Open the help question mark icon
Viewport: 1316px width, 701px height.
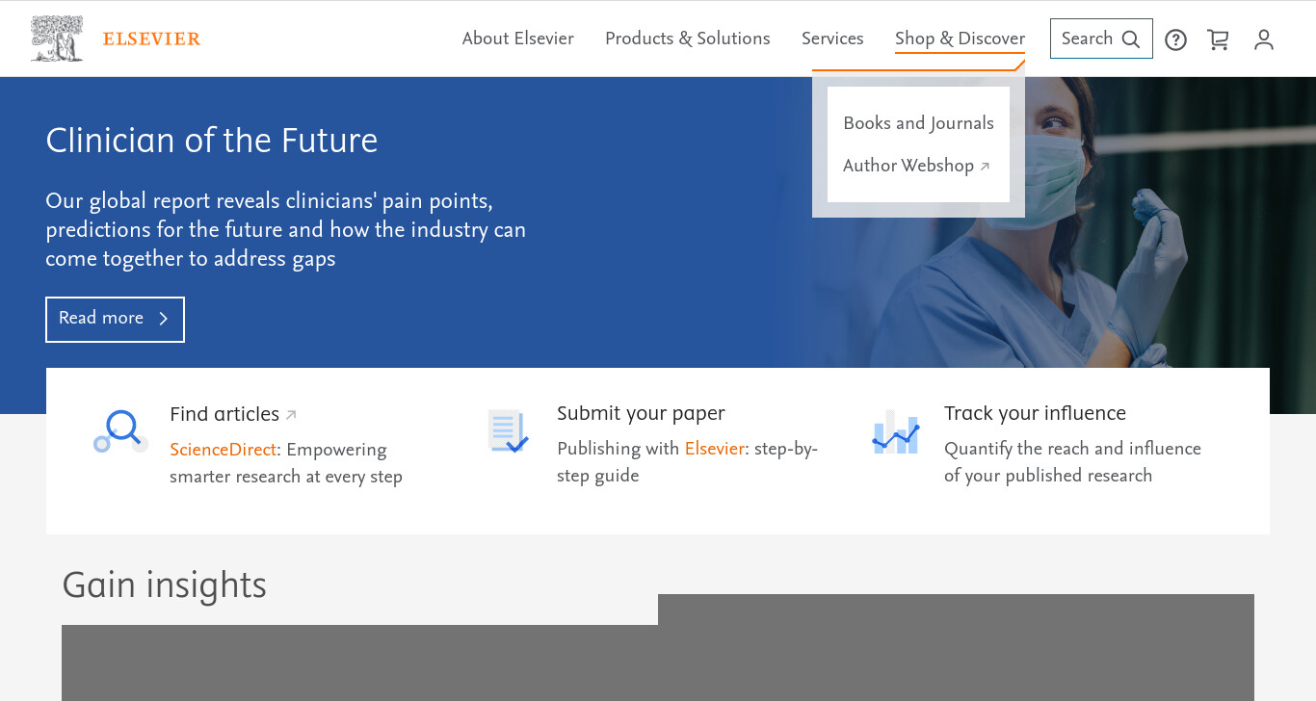[x=1175, y=39]
